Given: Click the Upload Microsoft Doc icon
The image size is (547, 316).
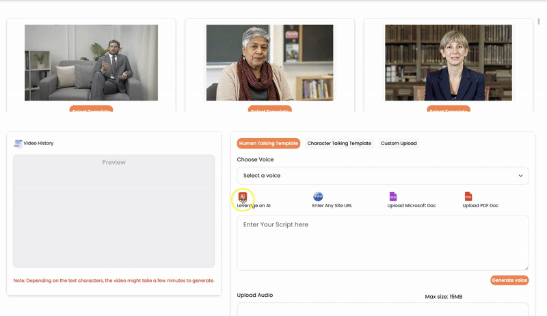Looking at the screenshot, I should tap(393, 197).
